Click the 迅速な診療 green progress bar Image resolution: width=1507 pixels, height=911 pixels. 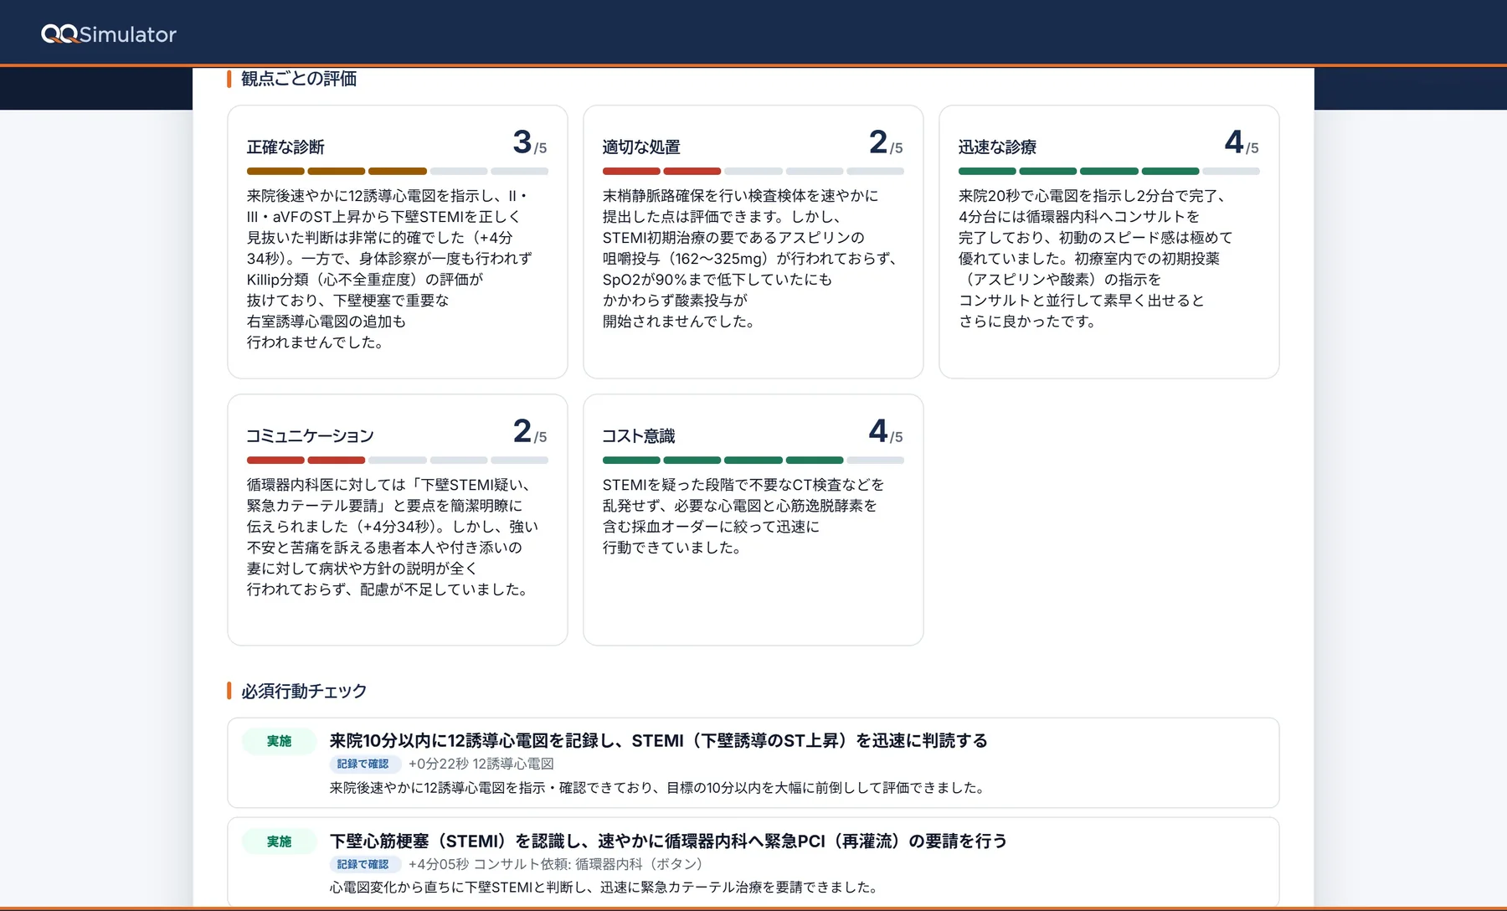(x=1109, y=171)
